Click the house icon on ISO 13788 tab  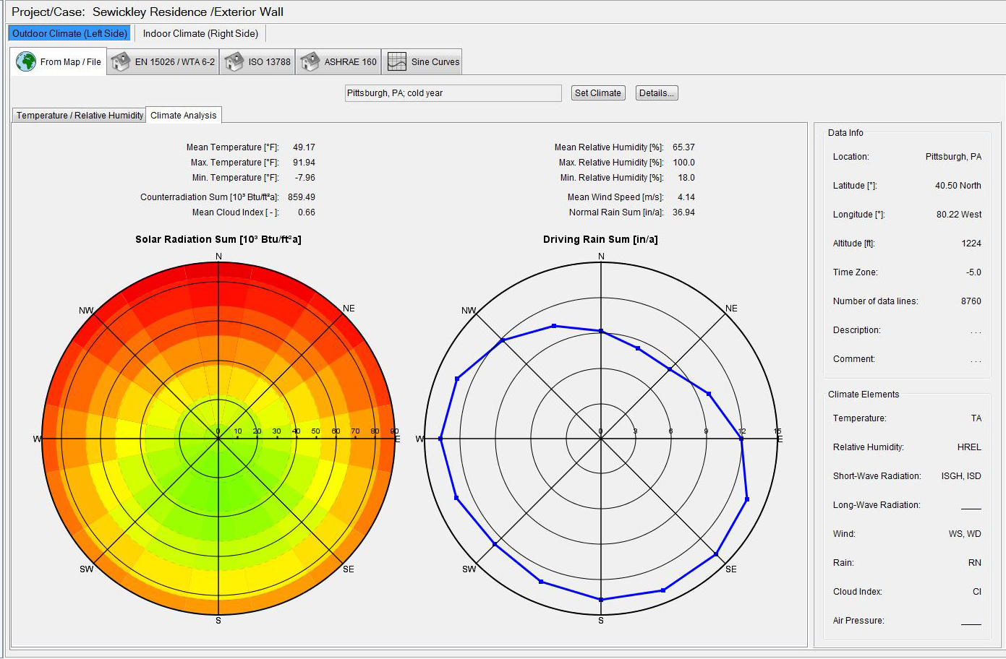click(x=234, y=61)
